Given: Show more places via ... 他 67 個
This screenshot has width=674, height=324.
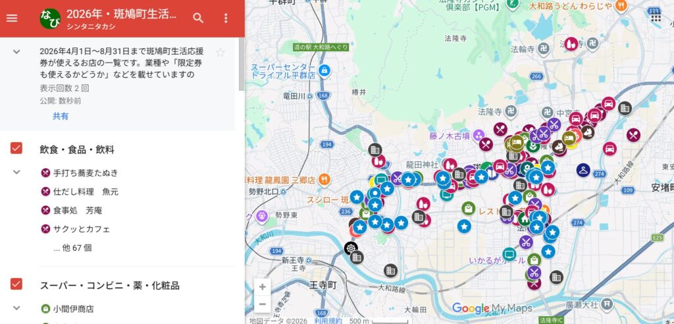Looking at the screenshot, I should tap(72, 248).
